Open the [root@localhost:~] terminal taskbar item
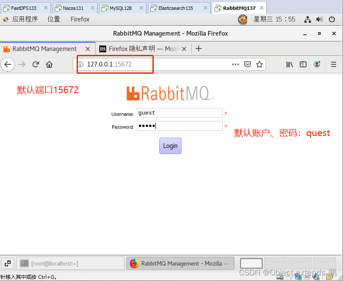The image size is (343, 281). click(x=70, y=263)
